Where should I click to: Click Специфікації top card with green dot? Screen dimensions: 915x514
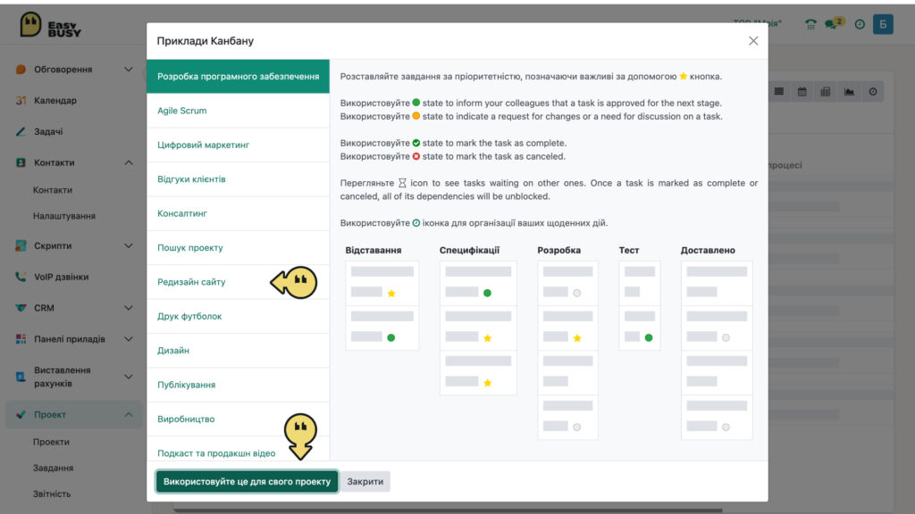(478, 283)
